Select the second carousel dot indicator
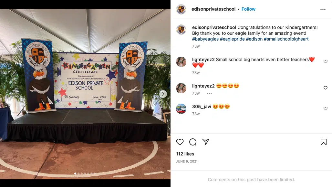Screen dimensions: 332x187 click(x=78, y=173)
